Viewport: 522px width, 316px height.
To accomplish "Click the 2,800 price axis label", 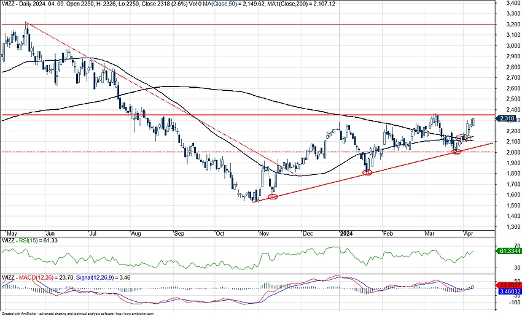I will point(513,67).
